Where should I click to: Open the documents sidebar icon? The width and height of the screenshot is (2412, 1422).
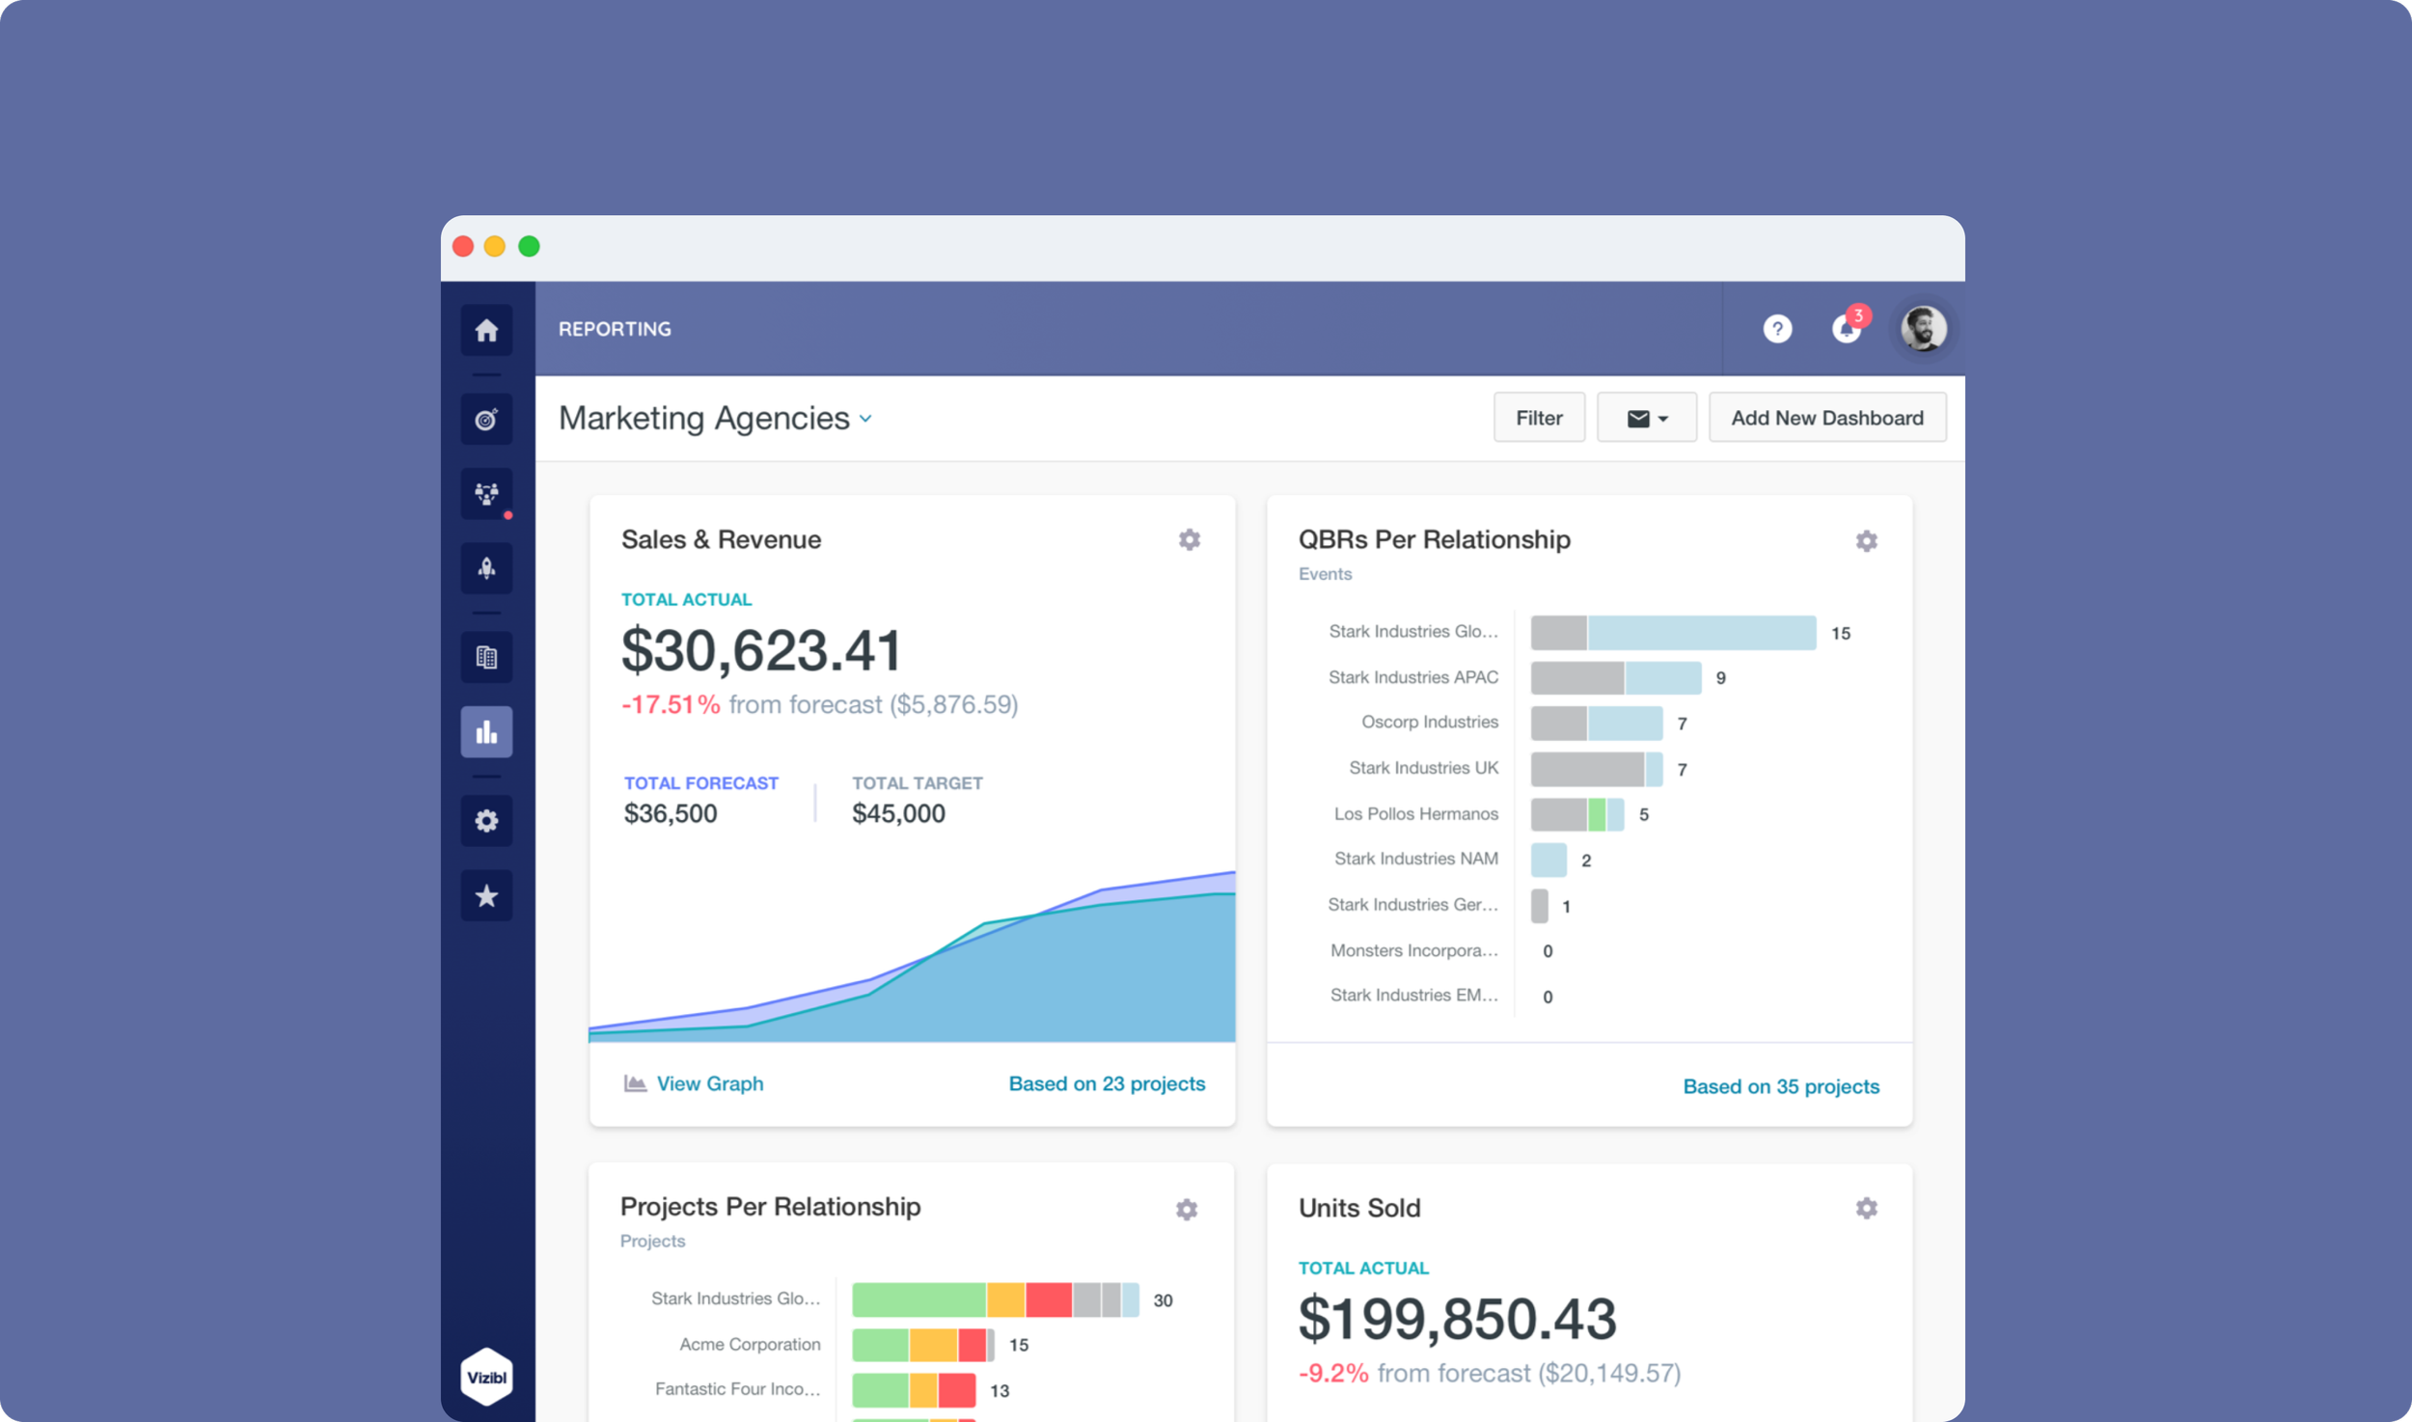pyautogui.click(x=486, y=658)
